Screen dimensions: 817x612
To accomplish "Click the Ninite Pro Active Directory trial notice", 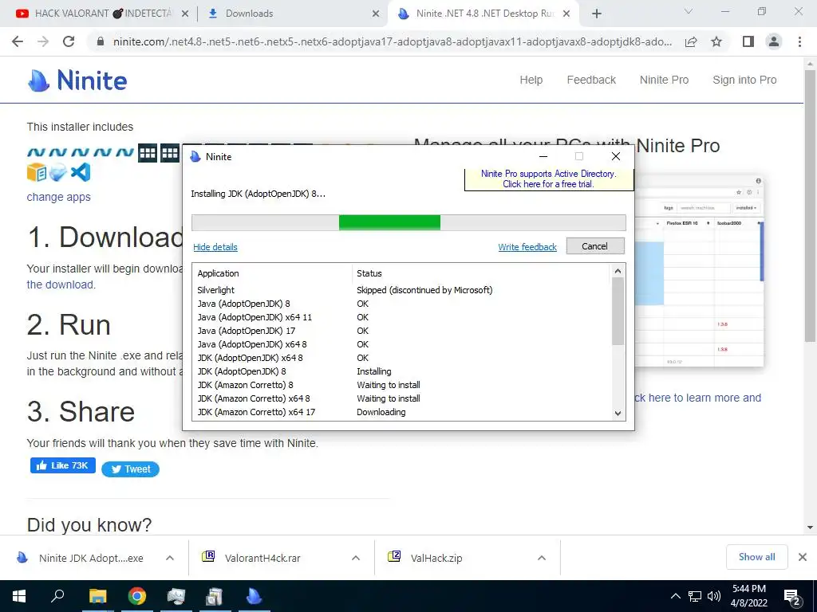I will coord(549,179).
